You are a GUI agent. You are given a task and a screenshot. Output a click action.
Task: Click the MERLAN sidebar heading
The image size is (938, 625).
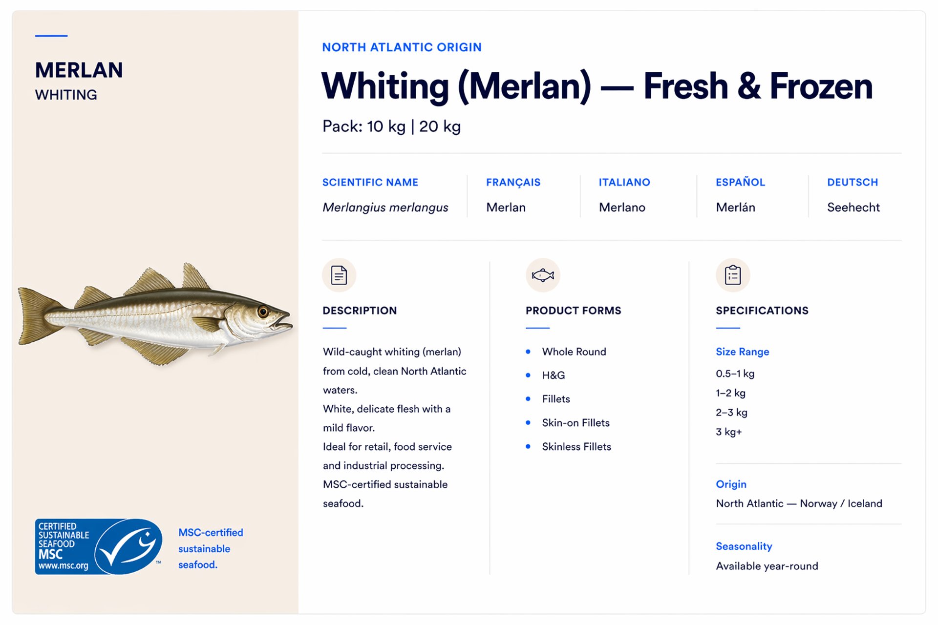coord(79,70)
